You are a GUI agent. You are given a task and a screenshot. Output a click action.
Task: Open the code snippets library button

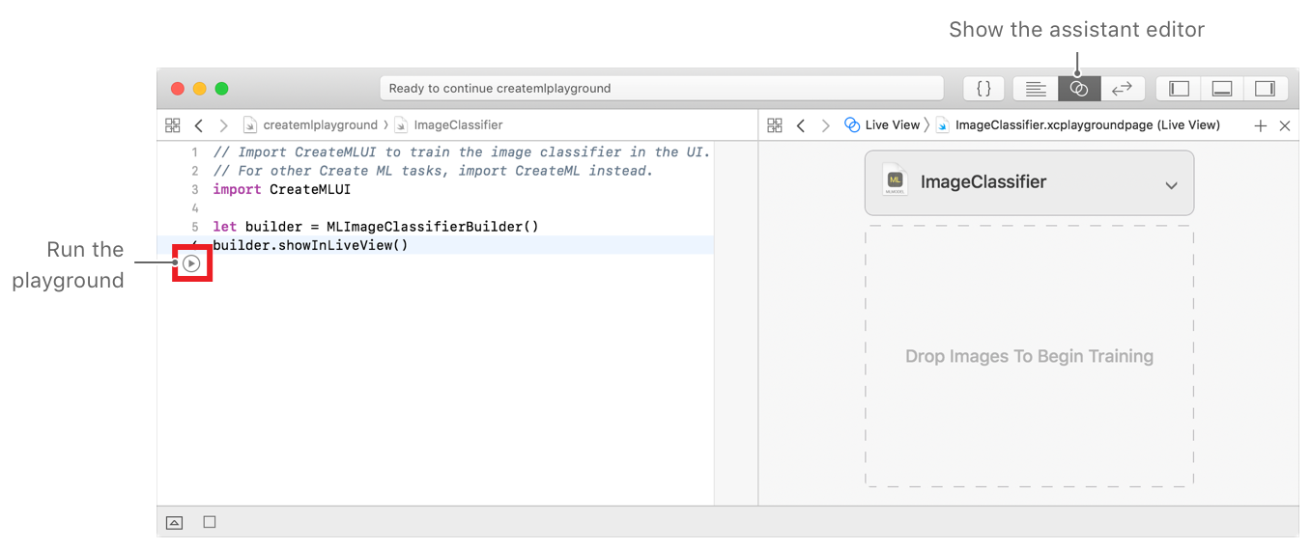click(983, 89)
